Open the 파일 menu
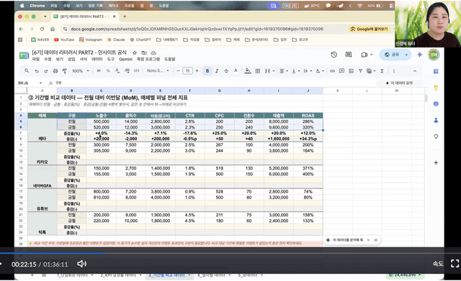Image resolution: width=461 pixels, height=281 pixels. point(35,59)
